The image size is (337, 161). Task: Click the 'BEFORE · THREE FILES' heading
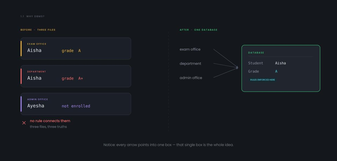(38, 30)
